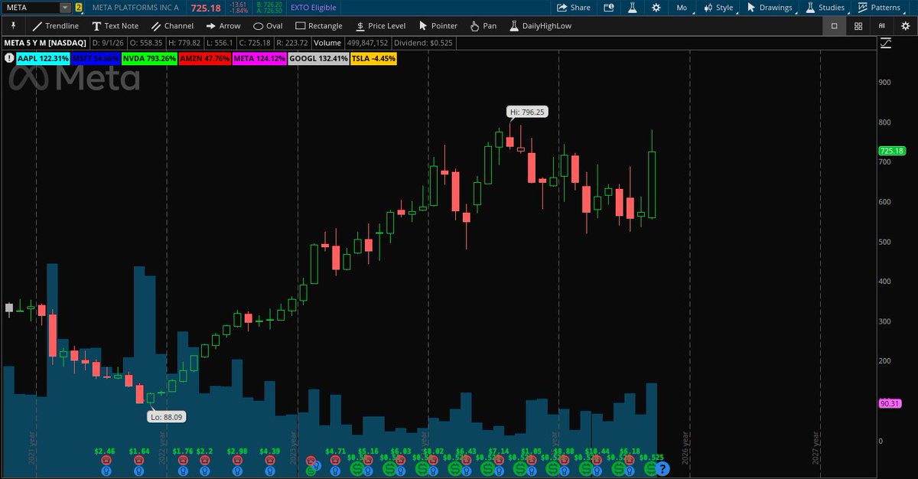Open grid settings gear below Patterns
This screenshot has height=479, width=918.
coord(905,26)
